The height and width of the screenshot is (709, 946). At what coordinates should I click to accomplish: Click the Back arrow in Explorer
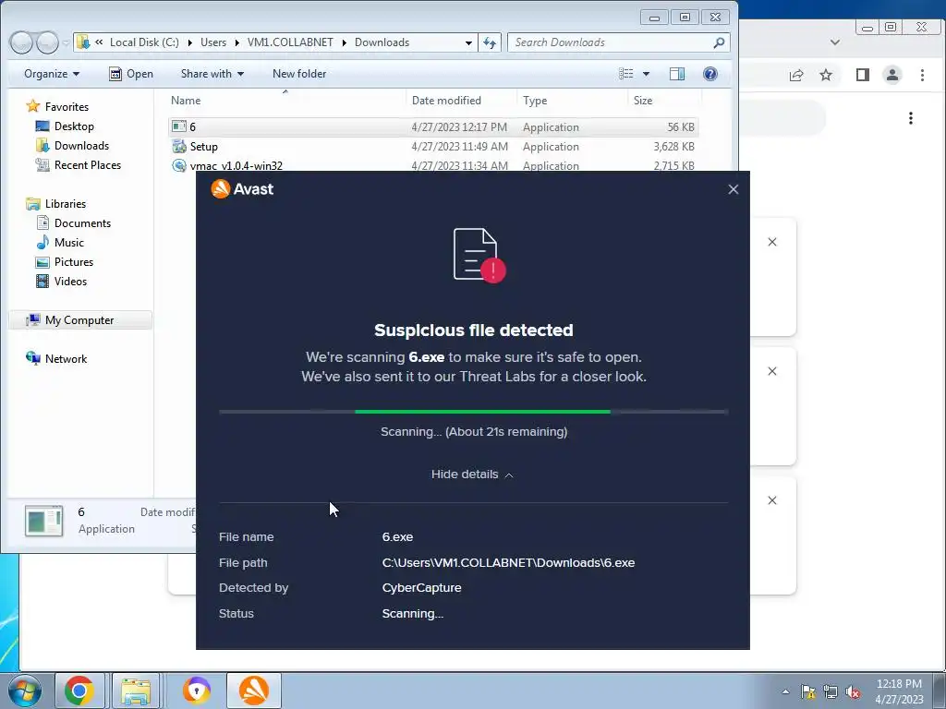tap(21, 42)
